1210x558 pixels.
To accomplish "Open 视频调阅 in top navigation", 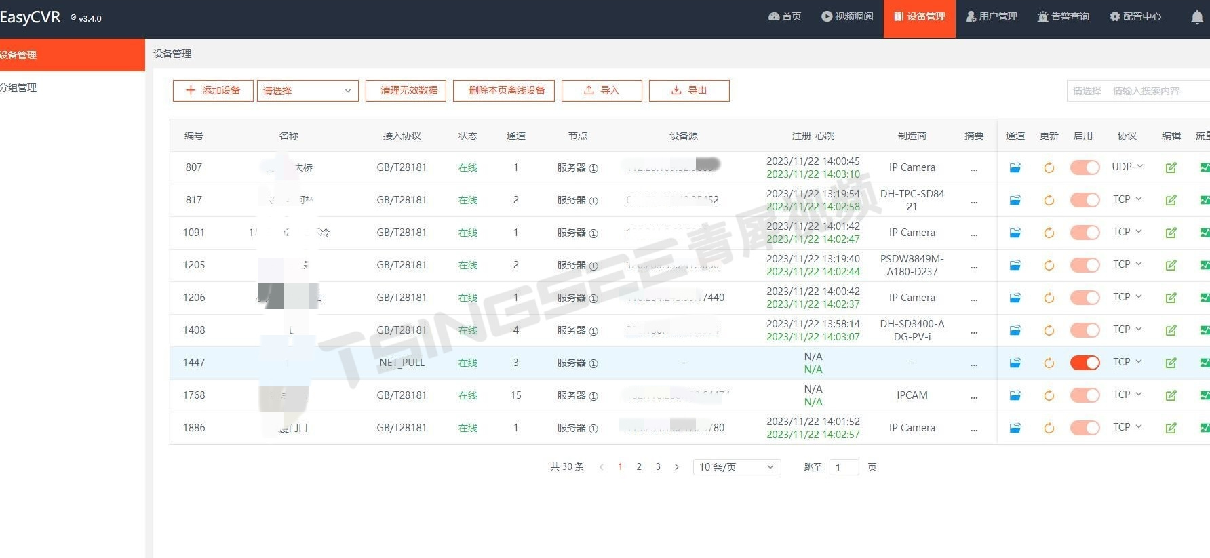I will click(847, 17).
